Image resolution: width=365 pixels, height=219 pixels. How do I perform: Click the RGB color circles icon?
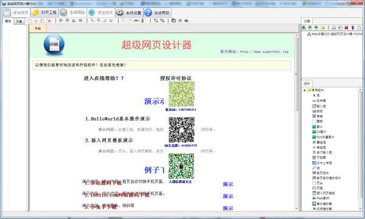[186, 21]
